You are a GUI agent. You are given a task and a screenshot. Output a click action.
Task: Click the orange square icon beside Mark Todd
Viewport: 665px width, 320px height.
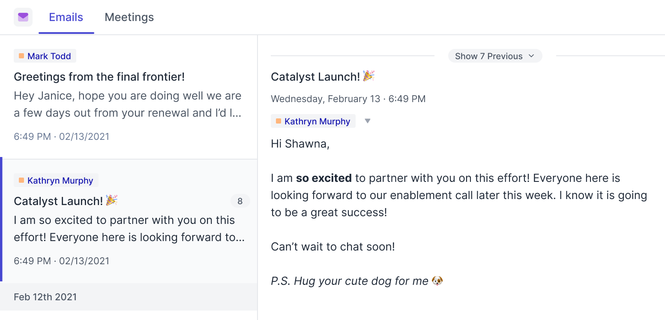coord(21,56)
